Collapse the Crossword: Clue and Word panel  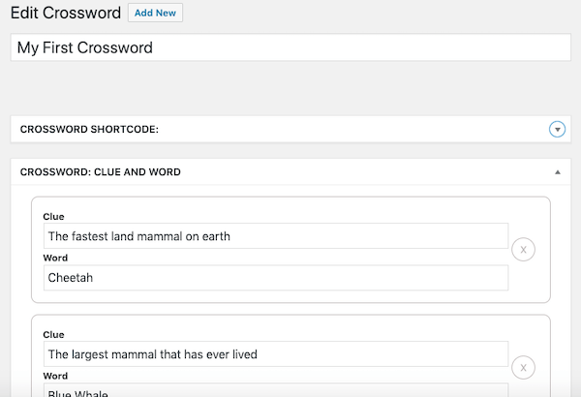click(x=557, y=172)
